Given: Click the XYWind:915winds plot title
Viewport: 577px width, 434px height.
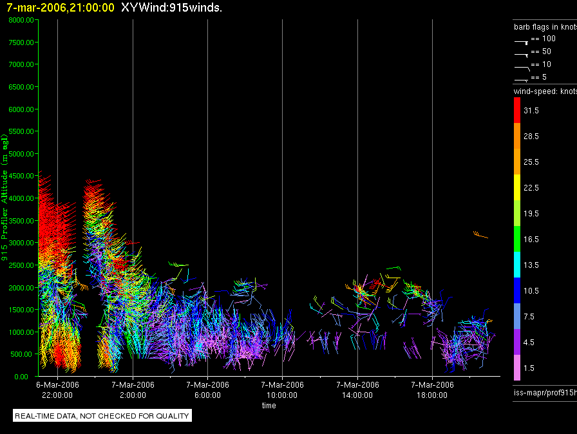Looking at the screenshot, I should click(171, 7).
